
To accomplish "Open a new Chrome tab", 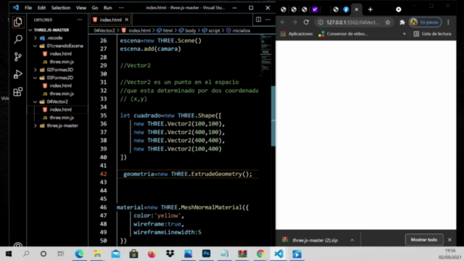I will pyautogui.click(x=370, y=9).
